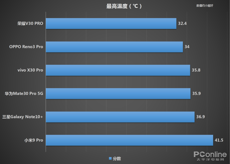This screenshot has height=164, width=230.
Task: Click the 小米9 Pro axis label
Action: pyautogui.click(x=34, y=140)
